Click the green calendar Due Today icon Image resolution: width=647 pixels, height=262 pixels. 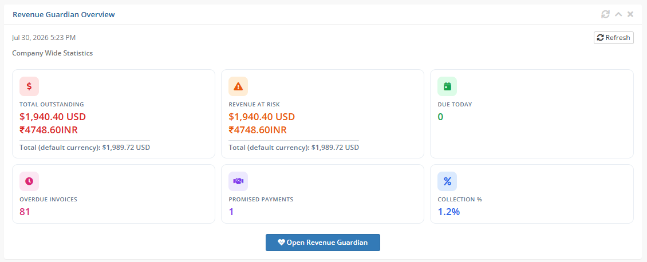point(447,86)
